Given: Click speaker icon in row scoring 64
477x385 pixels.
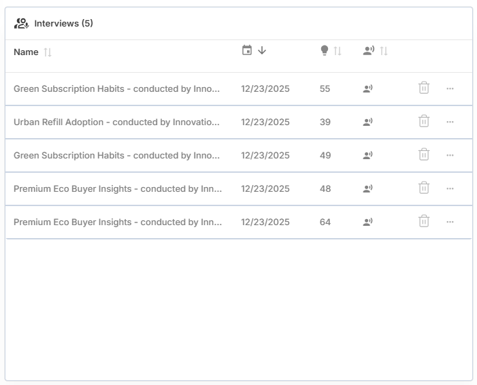Looking at the screenshot, I should [x=368, y=222].
